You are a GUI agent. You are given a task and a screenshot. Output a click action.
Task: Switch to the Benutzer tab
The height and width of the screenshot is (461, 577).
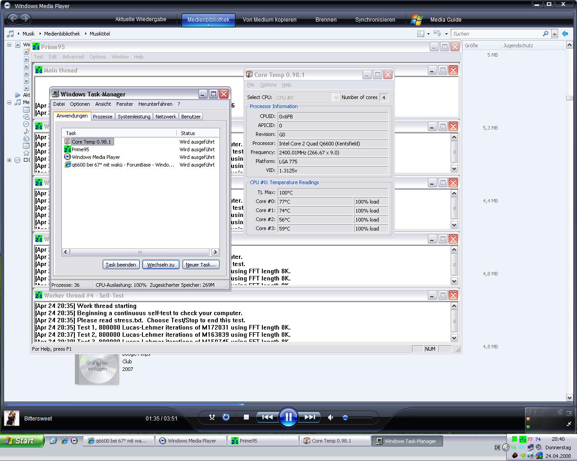[191, 117]
